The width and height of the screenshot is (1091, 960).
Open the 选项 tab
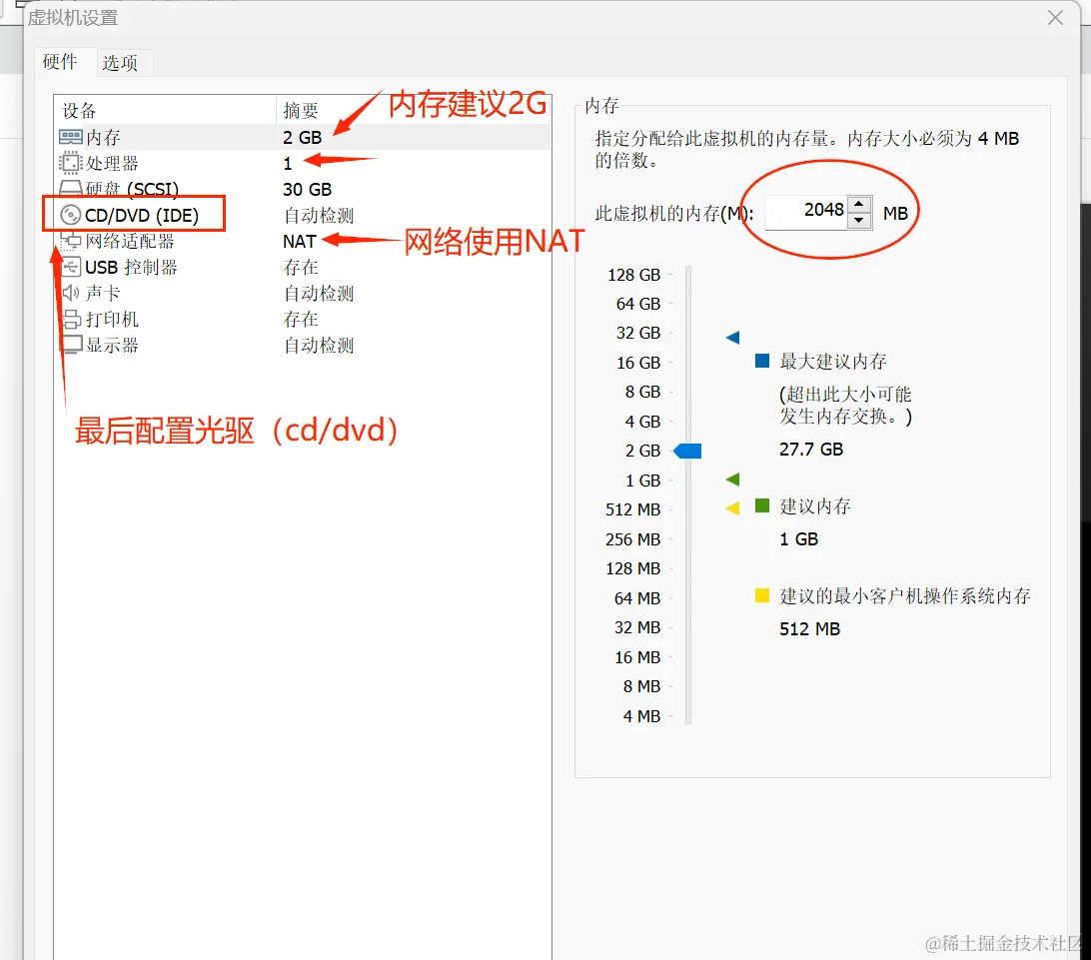(x=120, y=63)
